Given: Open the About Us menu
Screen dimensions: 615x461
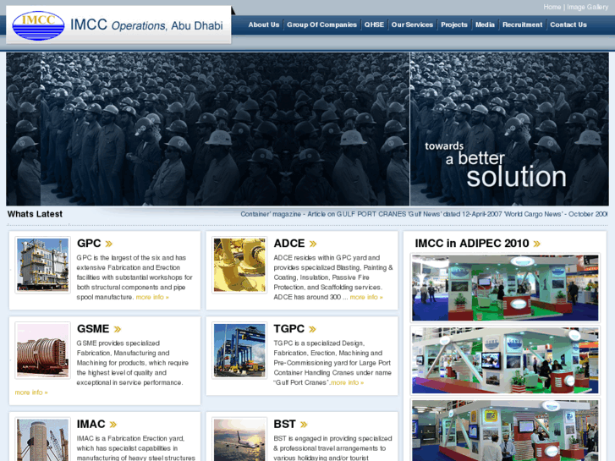Looking at the screenshot, I should point(264,25).
